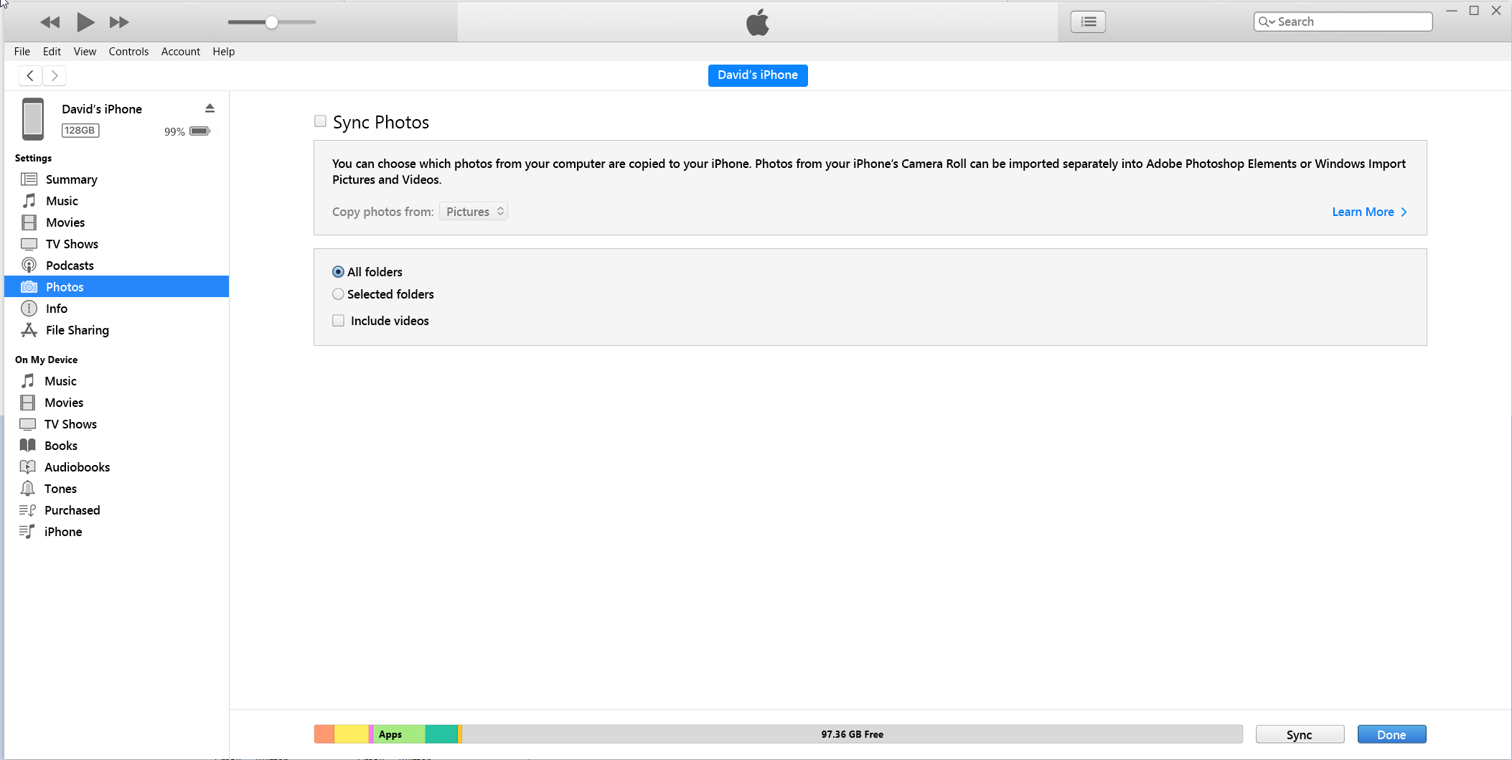This screenshot has height=760, width=1512.
Task: Adjust the volume slider knob
Action: pos(271,22)
